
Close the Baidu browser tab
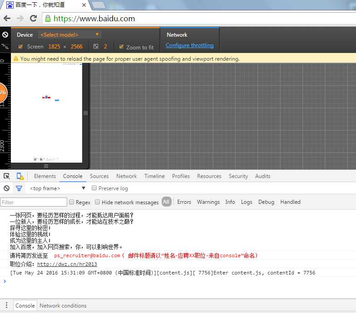(84, 5)
